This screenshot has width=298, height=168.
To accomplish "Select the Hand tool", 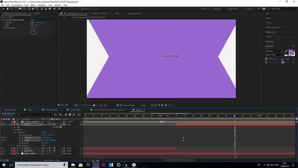I will pos(7,9).
